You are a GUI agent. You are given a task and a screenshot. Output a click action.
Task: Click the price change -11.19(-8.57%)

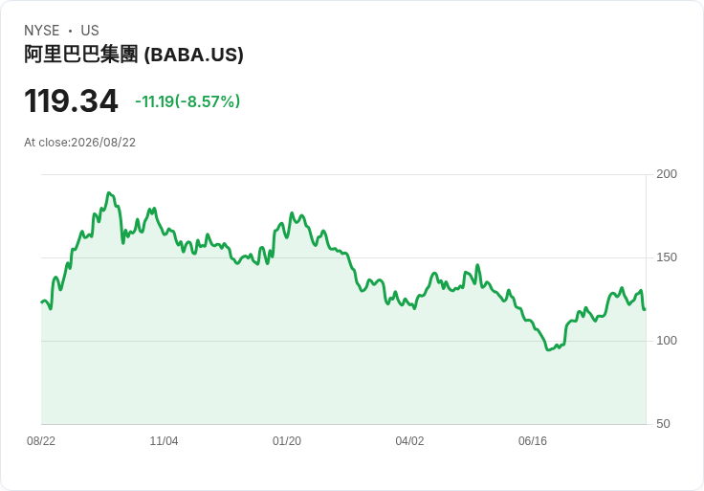pos(187,101)
